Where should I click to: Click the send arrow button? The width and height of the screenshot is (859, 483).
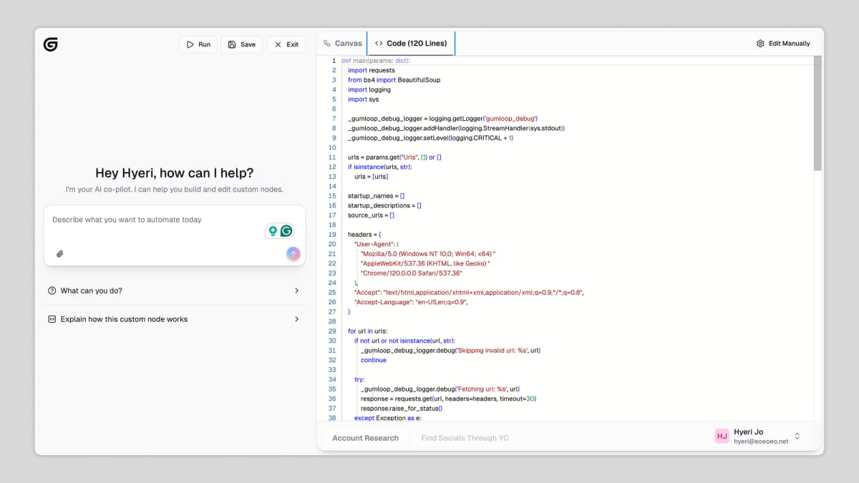pyautogui.click(x=293, y=253)
